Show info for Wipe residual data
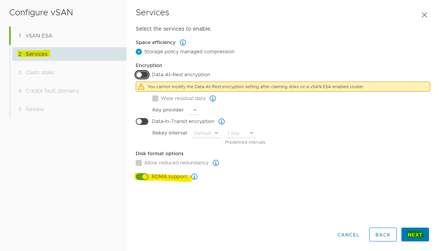Viewport: 439px width, 251px height. pyautogui.click(x=213, y=98)
